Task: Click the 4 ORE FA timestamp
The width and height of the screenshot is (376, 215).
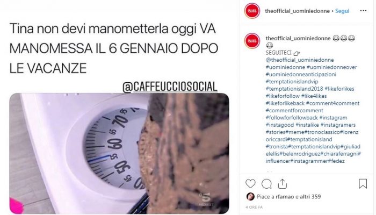Action: coord(254,207)
